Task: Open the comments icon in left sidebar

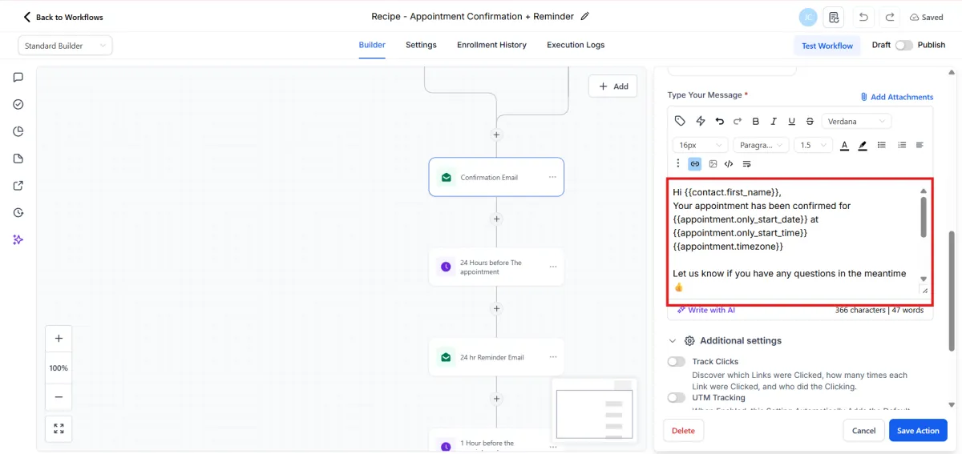Action: 18,78
